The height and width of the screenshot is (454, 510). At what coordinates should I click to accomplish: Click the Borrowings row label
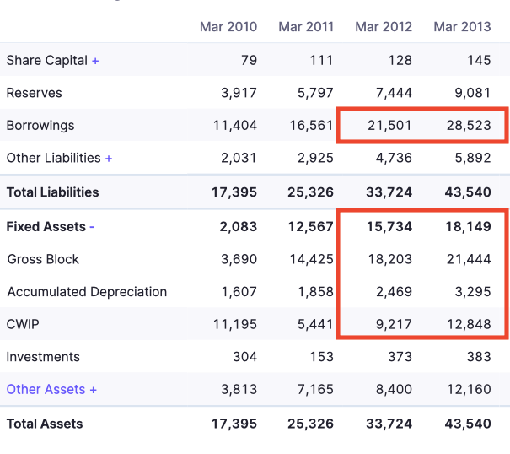pyautogui.click(x=40, y=126)
